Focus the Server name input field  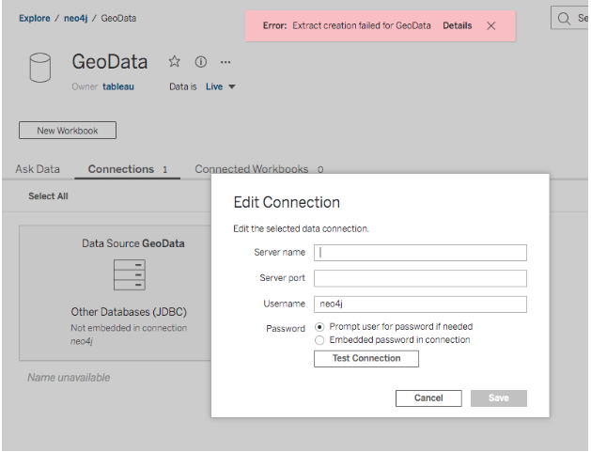420,253
